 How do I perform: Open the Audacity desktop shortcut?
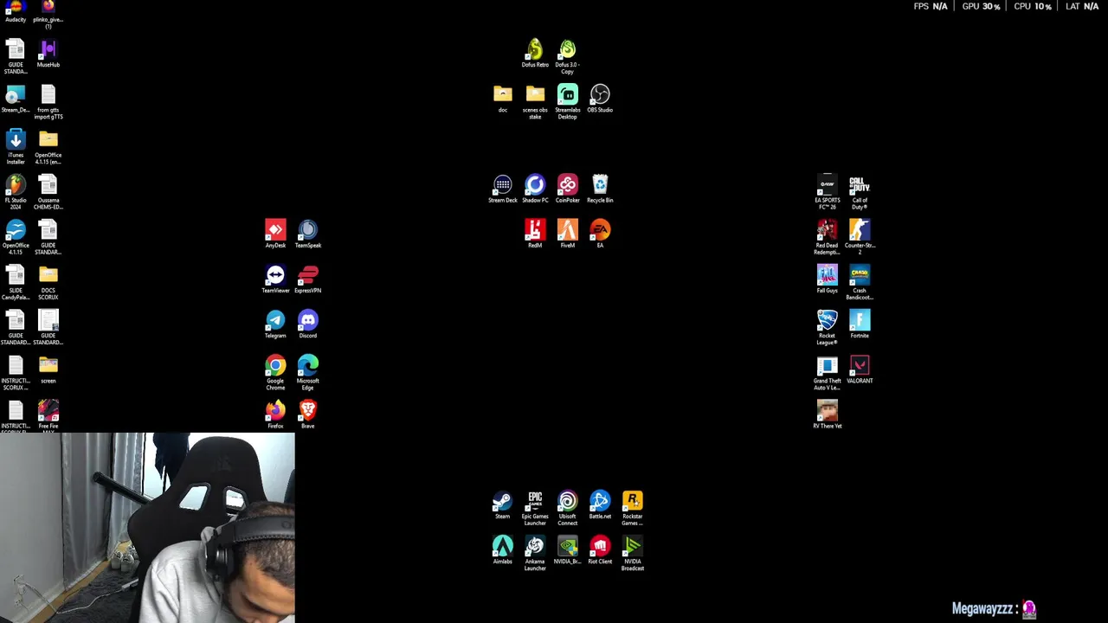[x=16, y=11]
